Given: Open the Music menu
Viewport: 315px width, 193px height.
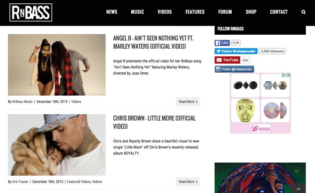Looking at the screenshot, I should click(x=138, y=12).
